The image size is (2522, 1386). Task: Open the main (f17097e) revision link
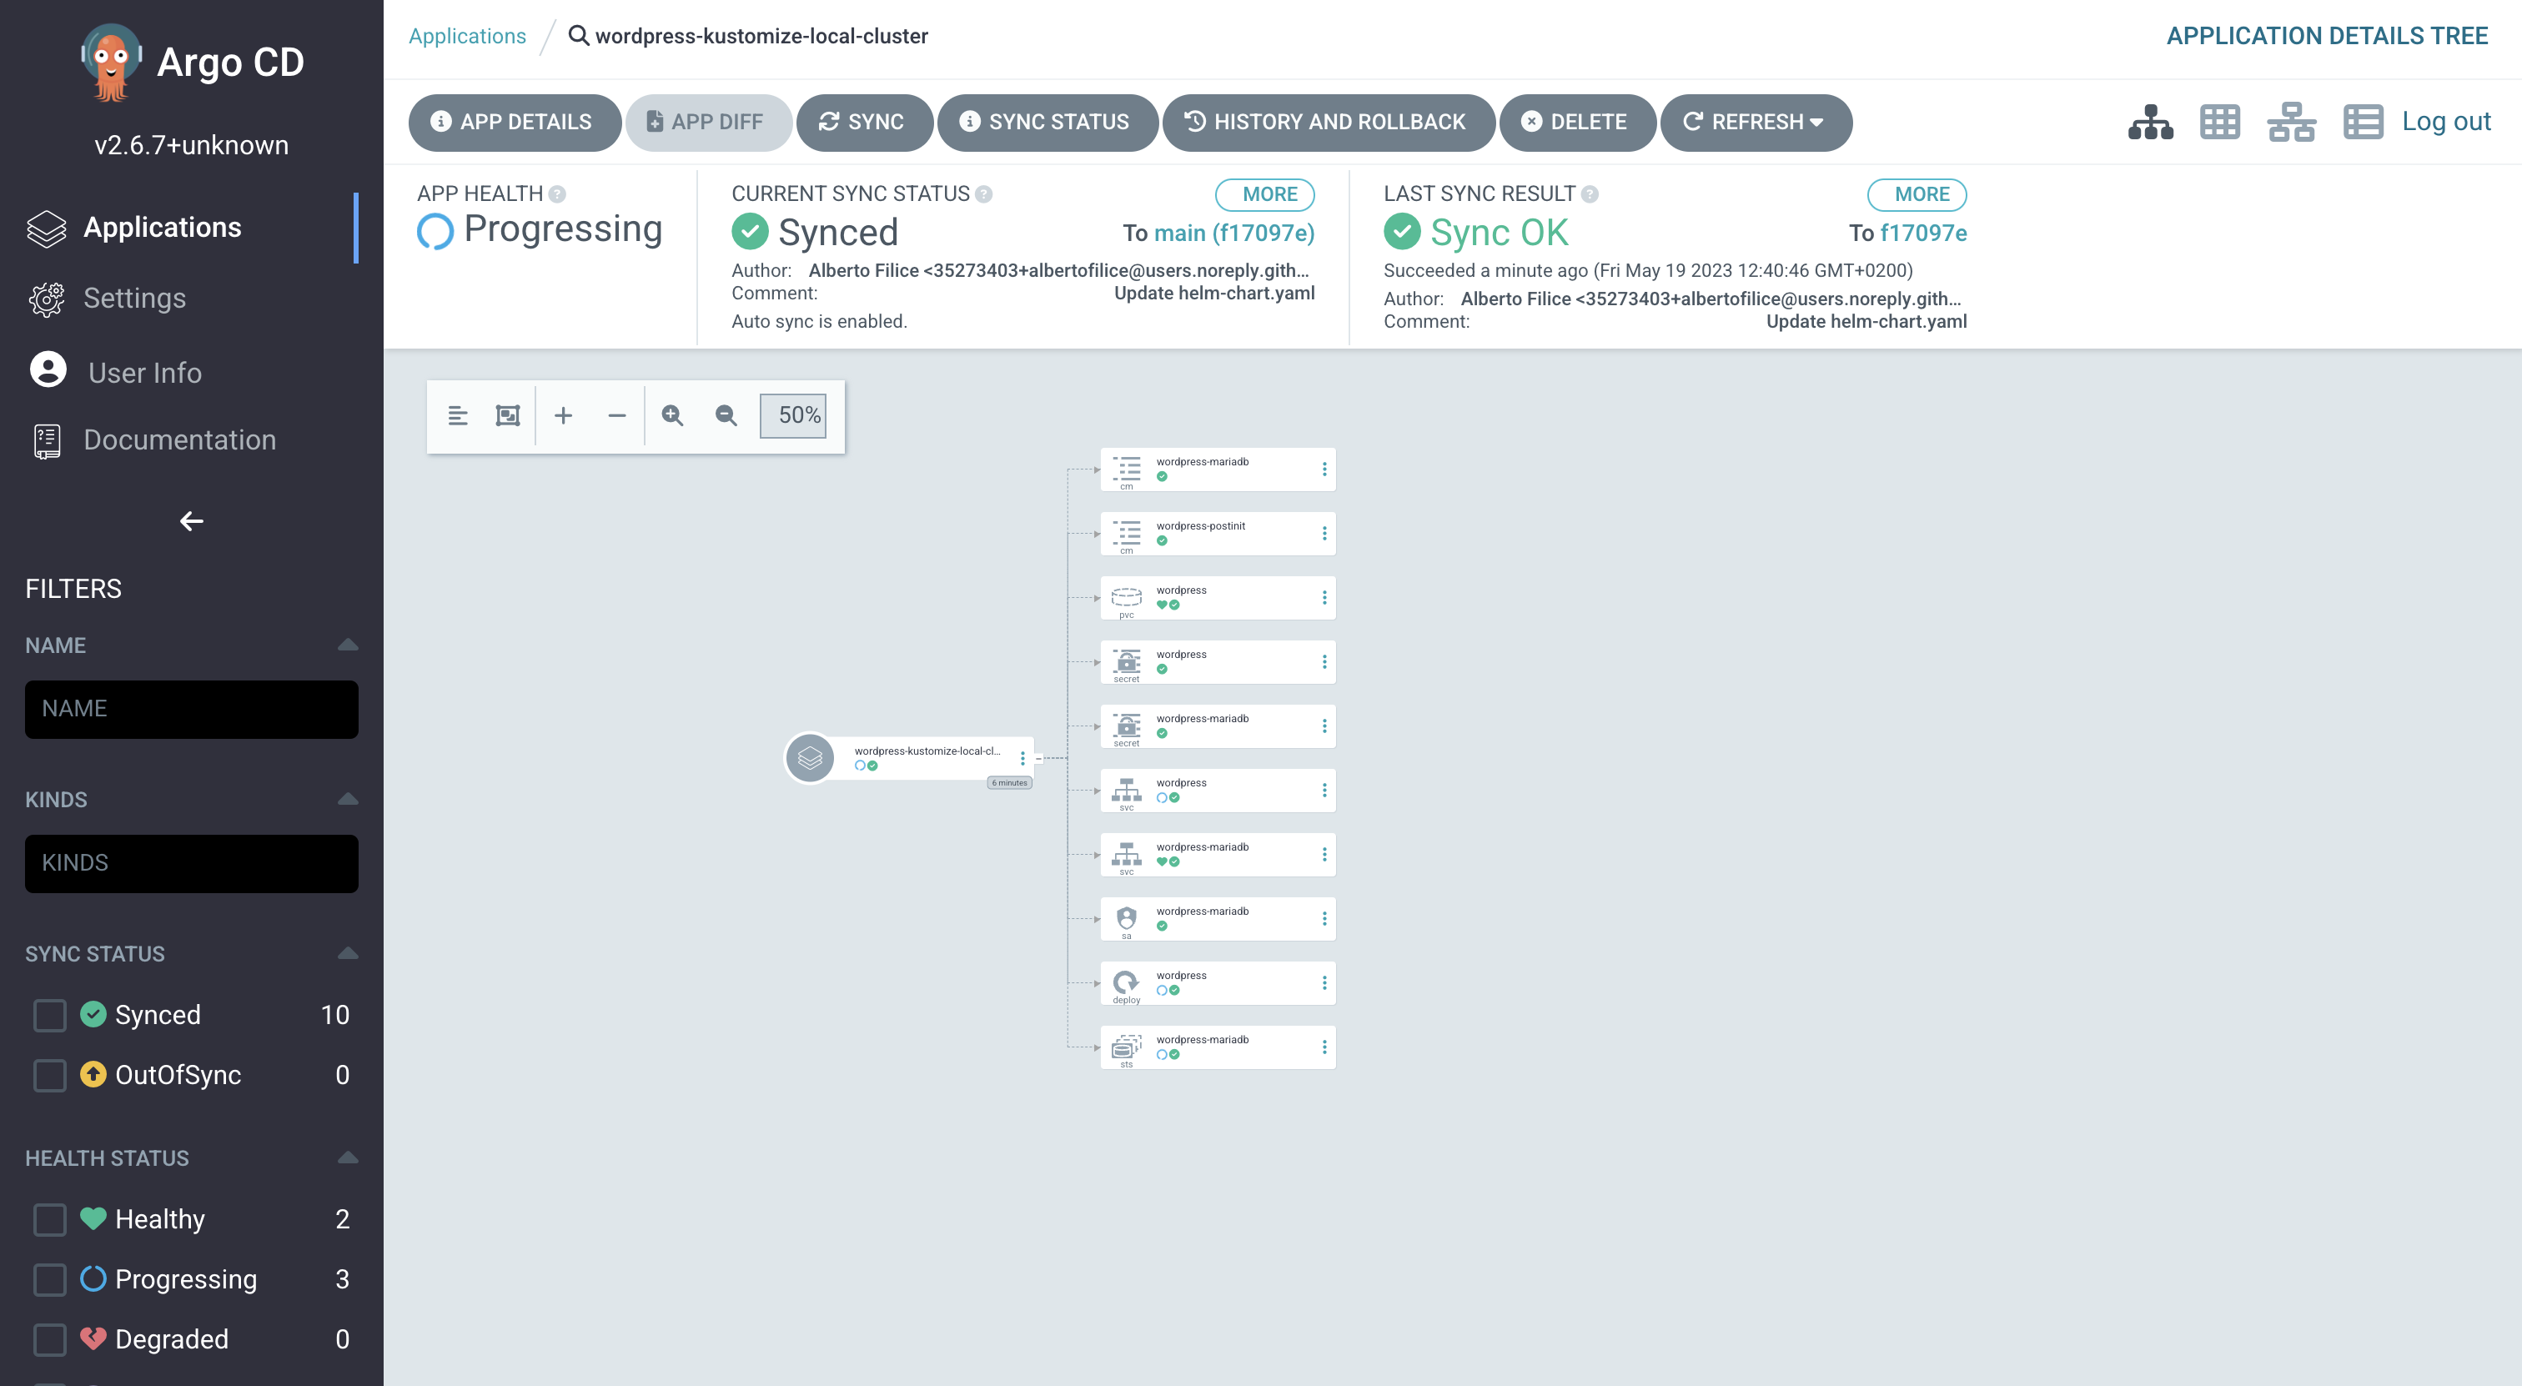[x=1233, y=233]
